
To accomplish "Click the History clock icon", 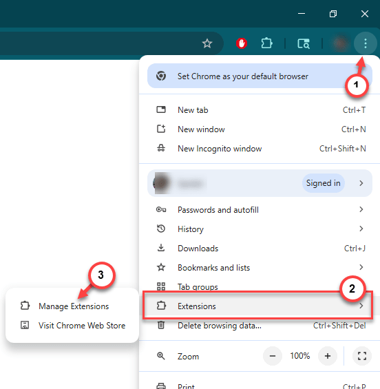I will click(161, 229).
